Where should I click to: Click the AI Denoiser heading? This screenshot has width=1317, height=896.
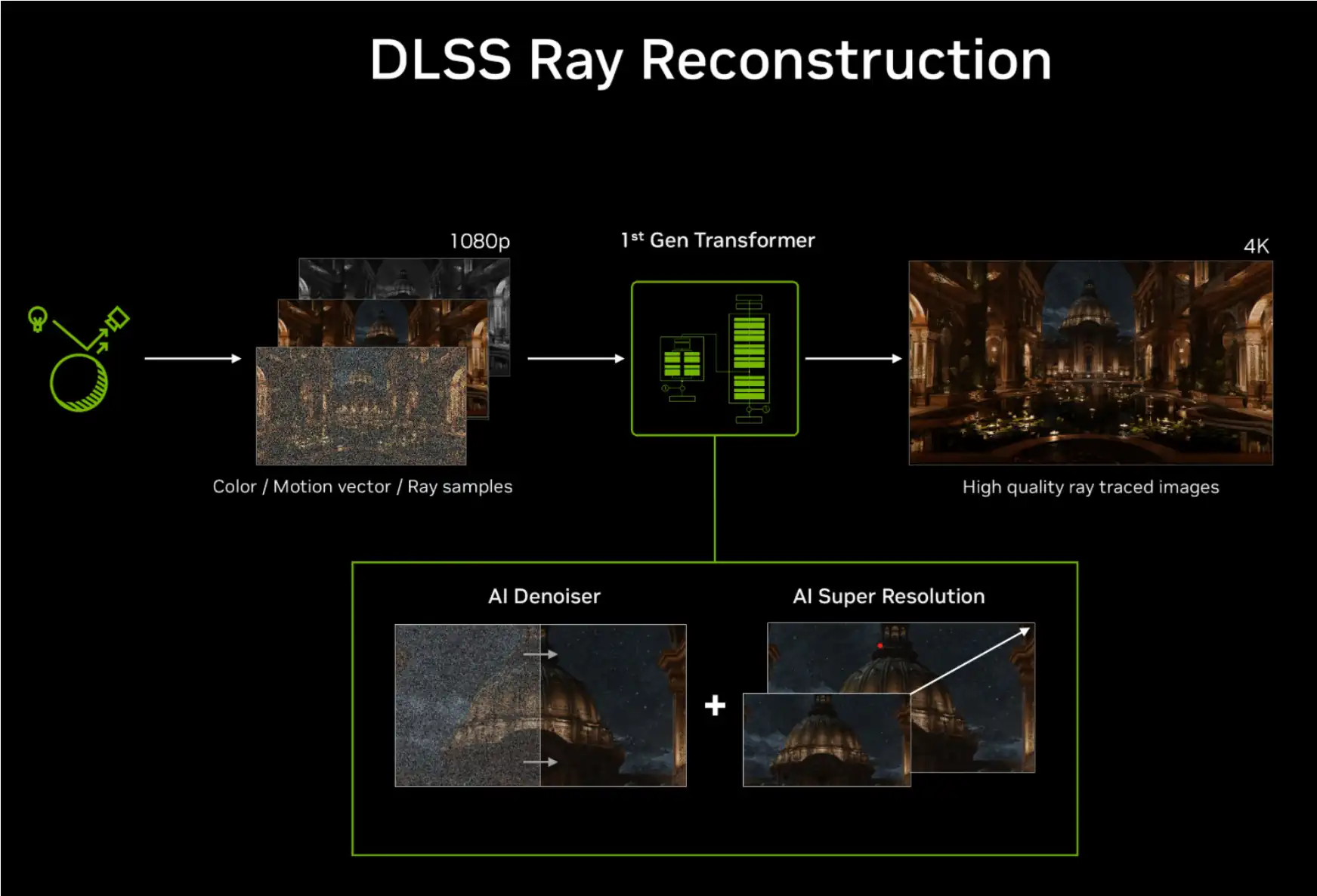click(544, 596)
